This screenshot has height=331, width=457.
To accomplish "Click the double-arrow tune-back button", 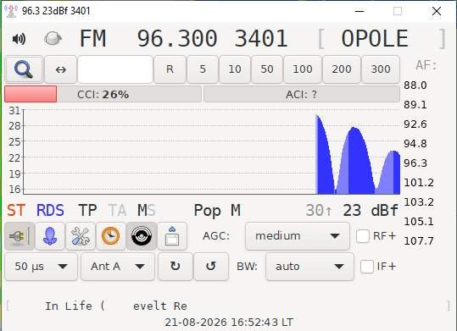I will pos(61,69).
